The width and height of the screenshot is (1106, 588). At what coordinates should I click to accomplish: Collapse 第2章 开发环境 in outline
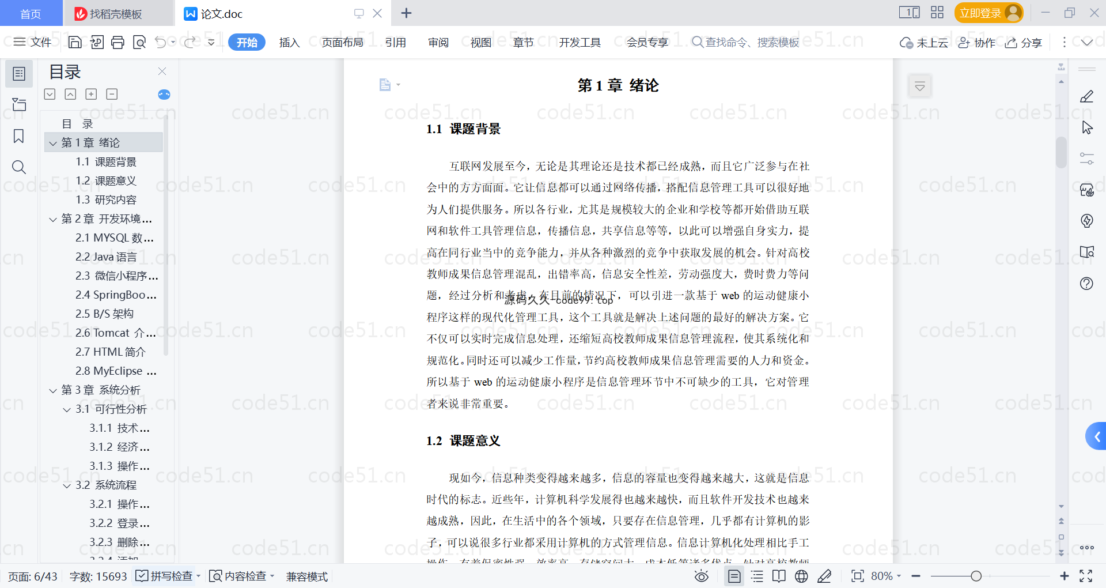click(53, 220)
